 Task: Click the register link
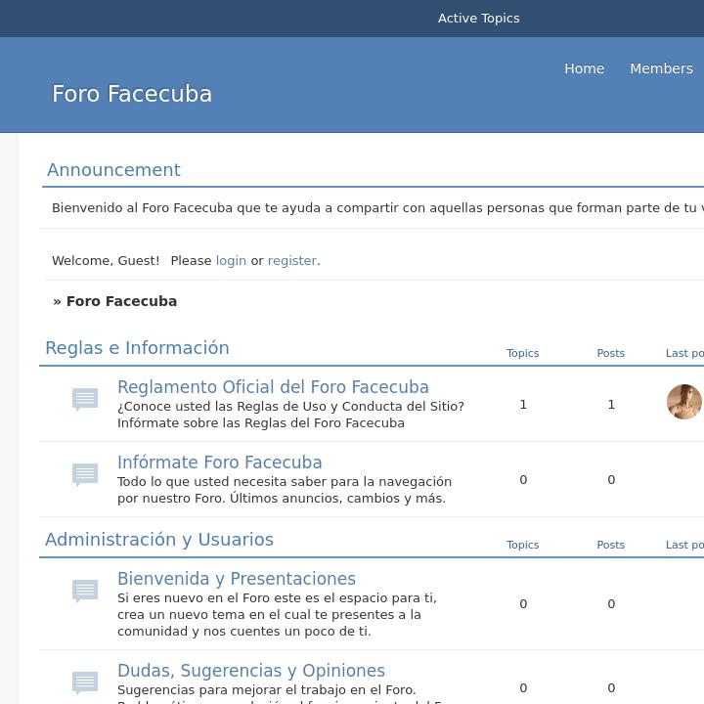click(x=291, y=261)
